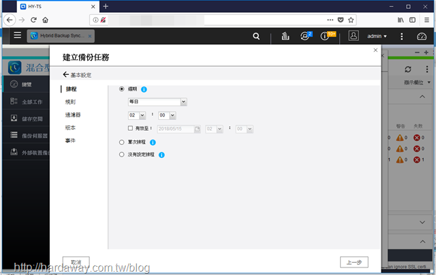The height and width of the screenshot is (275, 436).
Task: Click the Hybrid Backup Sync clock logo
Action: click(x=15, y=67)
